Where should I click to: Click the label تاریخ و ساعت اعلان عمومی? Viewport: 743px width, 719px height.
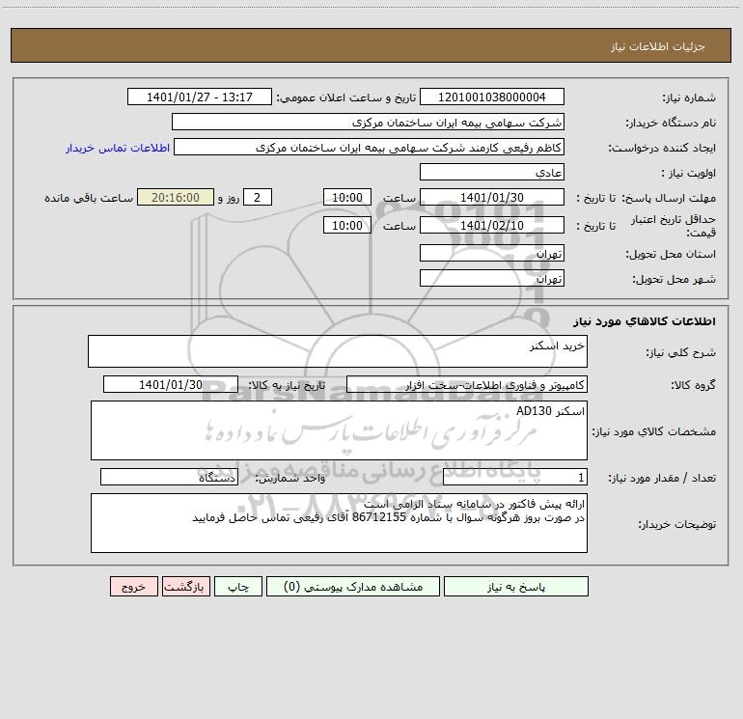[x=345, y=97]
